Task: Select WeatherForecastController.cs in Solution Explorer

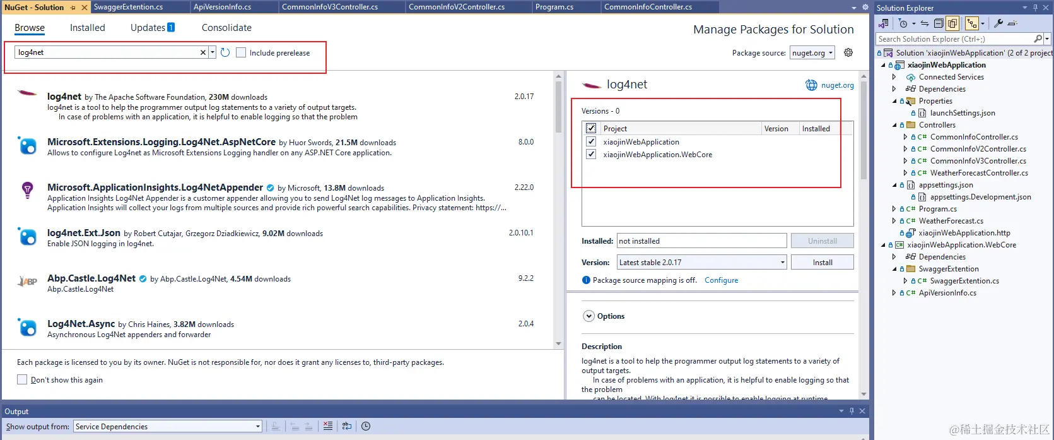Action: point(979,173)
